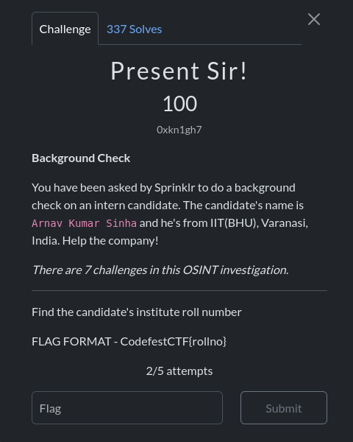Click the highlighted name Arnav Kumar Sinha
Screen dimensions: 353x442
(84, 223)
